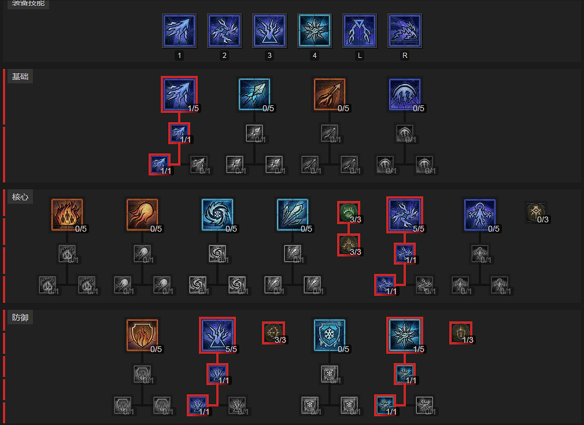This screenshot has height=425, width=584.
Task: Toggle the defensive passive node 1/3
Action: (x=461, y=332)
